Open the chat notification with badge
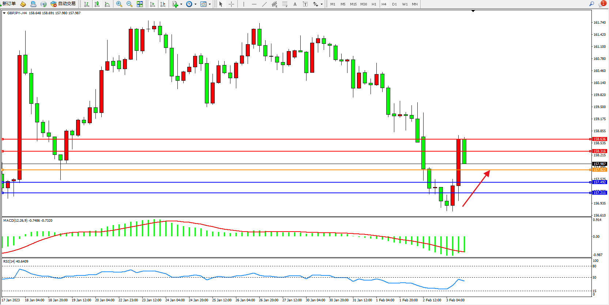609x305 pixels. (x=602, y=4)
